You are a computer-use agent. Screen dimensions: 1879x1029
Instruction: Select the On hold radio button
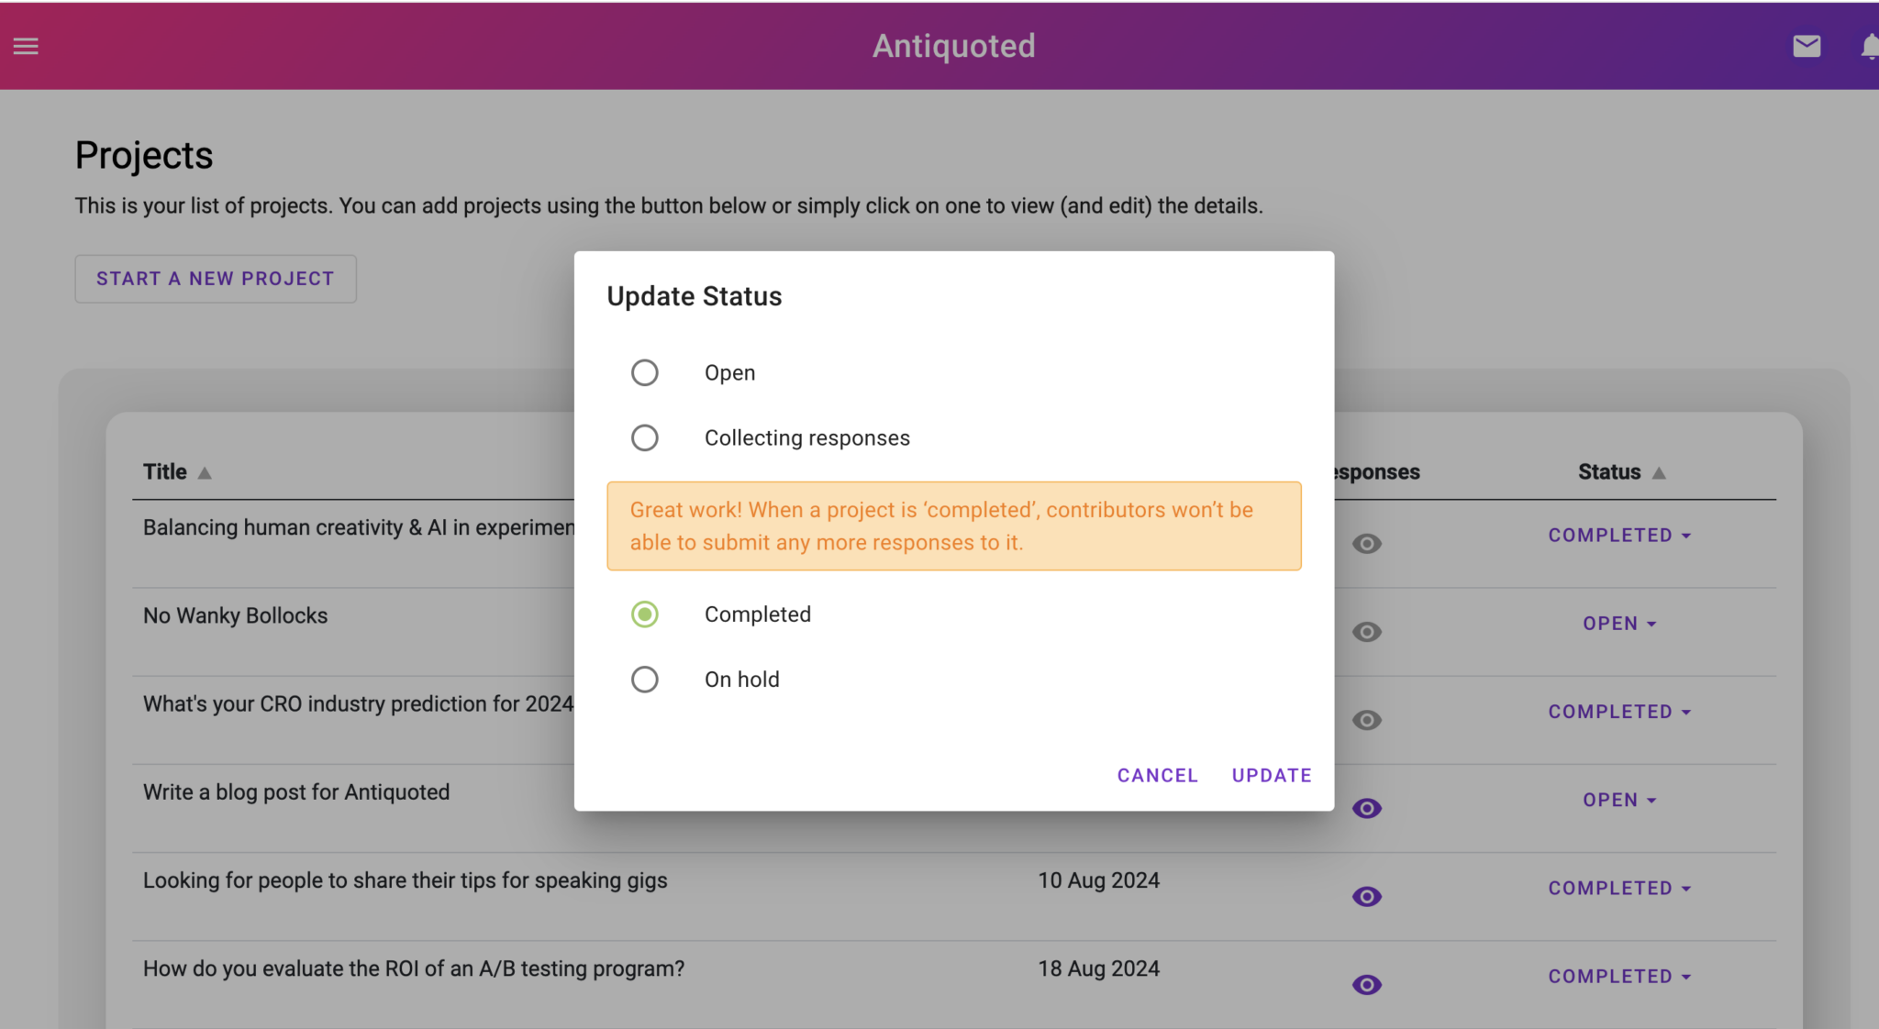(645, 678)
